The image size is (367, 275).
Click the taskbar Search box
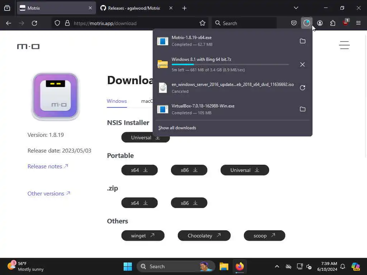click(176, 266)
